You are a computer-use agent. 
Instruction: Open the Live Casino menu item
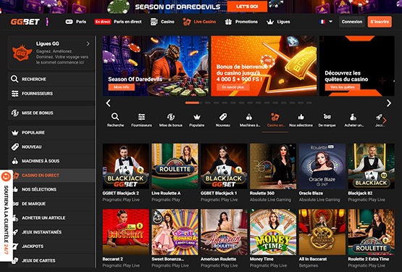(x=199, y=22)
